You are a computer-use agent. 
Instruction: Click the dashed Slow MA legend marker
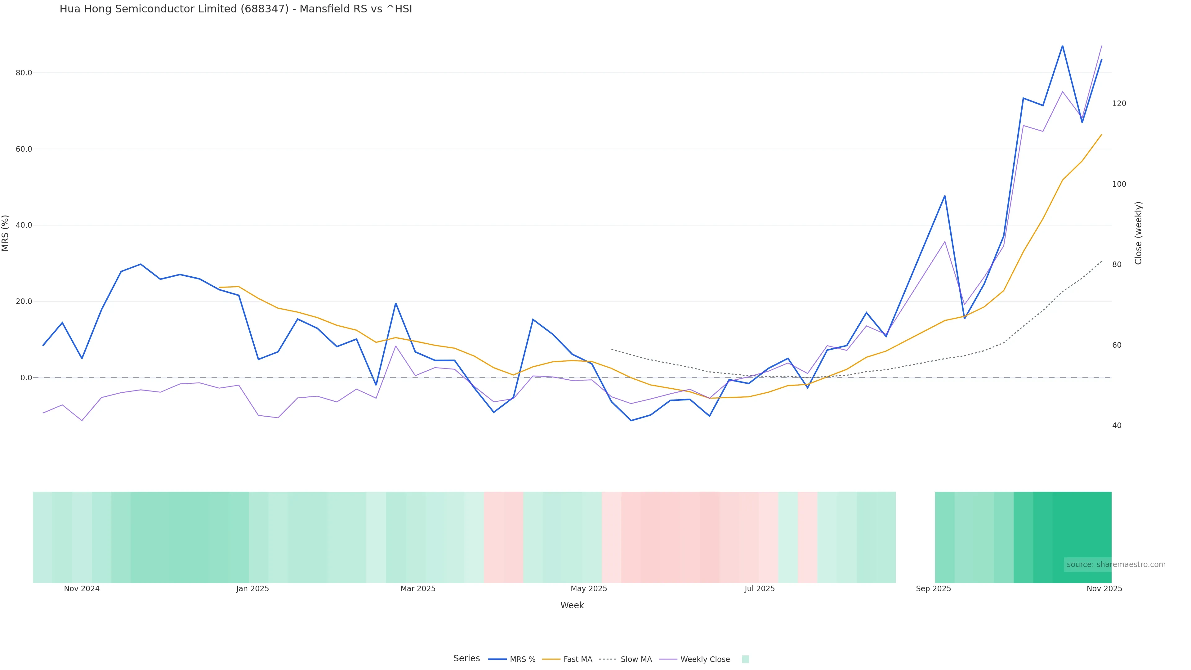point(608,659)
